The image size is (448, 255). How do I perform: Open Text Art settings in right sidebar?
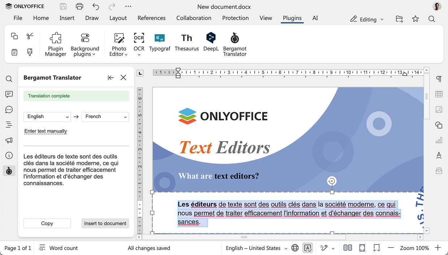point(439,155)
